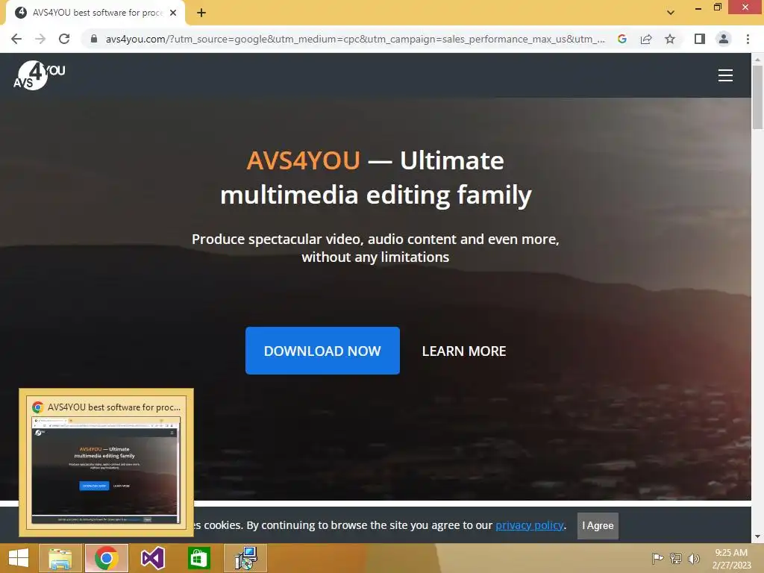This screenshot has width=764, height=573.
Task: Open the Chrome profile avatar
Action: [724, 39]
